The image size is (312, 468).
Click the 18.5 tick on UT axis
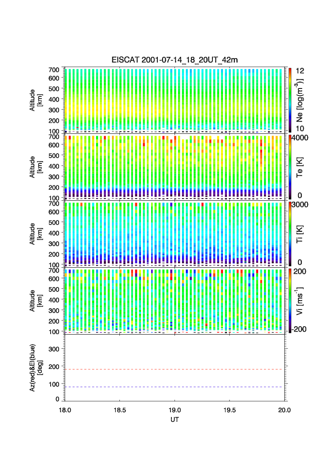(120, 410)
